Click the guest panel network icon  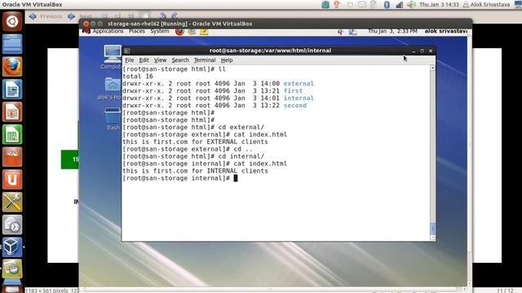[x=353, y=32]
